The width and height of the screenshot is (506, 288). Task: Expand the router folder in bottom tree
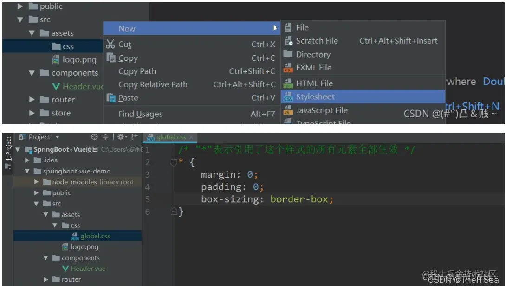[x=46, y=279]
